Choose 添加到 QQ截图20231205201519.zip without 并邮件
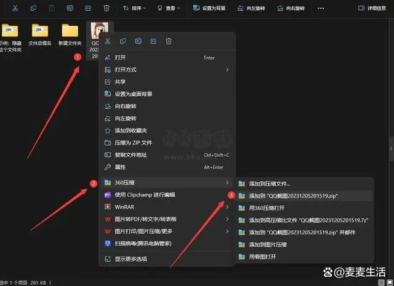The width and height of the screenshot is (394, 286). point(304,196)
